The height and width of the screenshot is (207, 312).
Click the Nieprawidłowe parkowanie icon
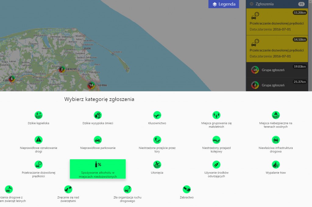point(98,140)
